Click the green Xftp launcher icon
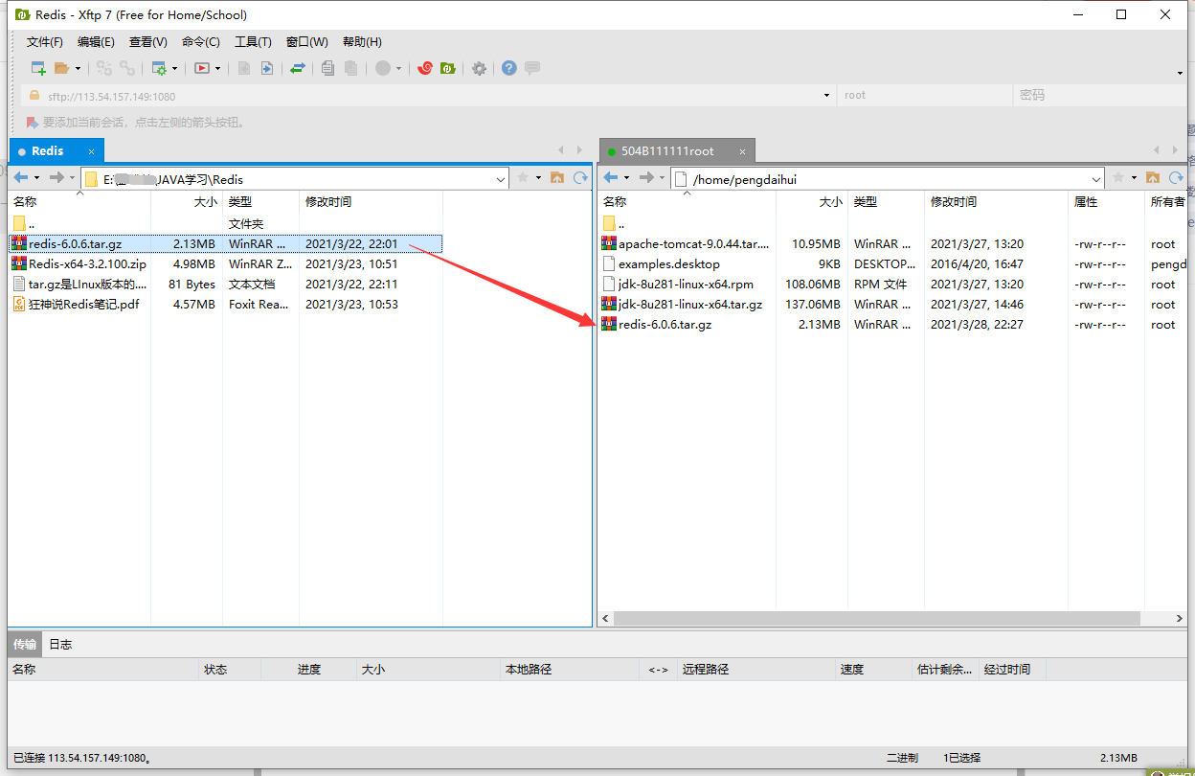The width and height of the screenshot is (1195, 776). click(x=447, y=68)
